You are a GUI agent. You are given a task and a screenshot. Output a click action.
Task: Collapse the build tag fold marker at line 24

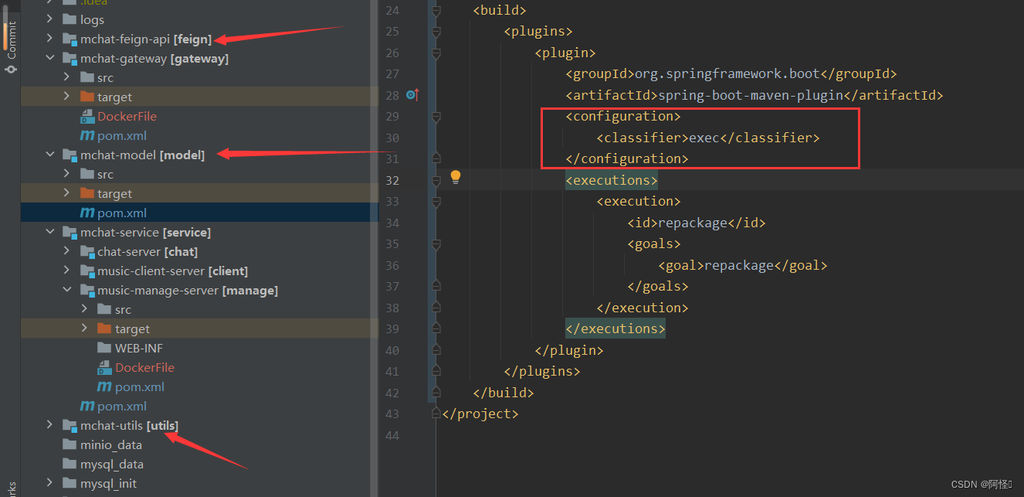click(x=436, y=10)
